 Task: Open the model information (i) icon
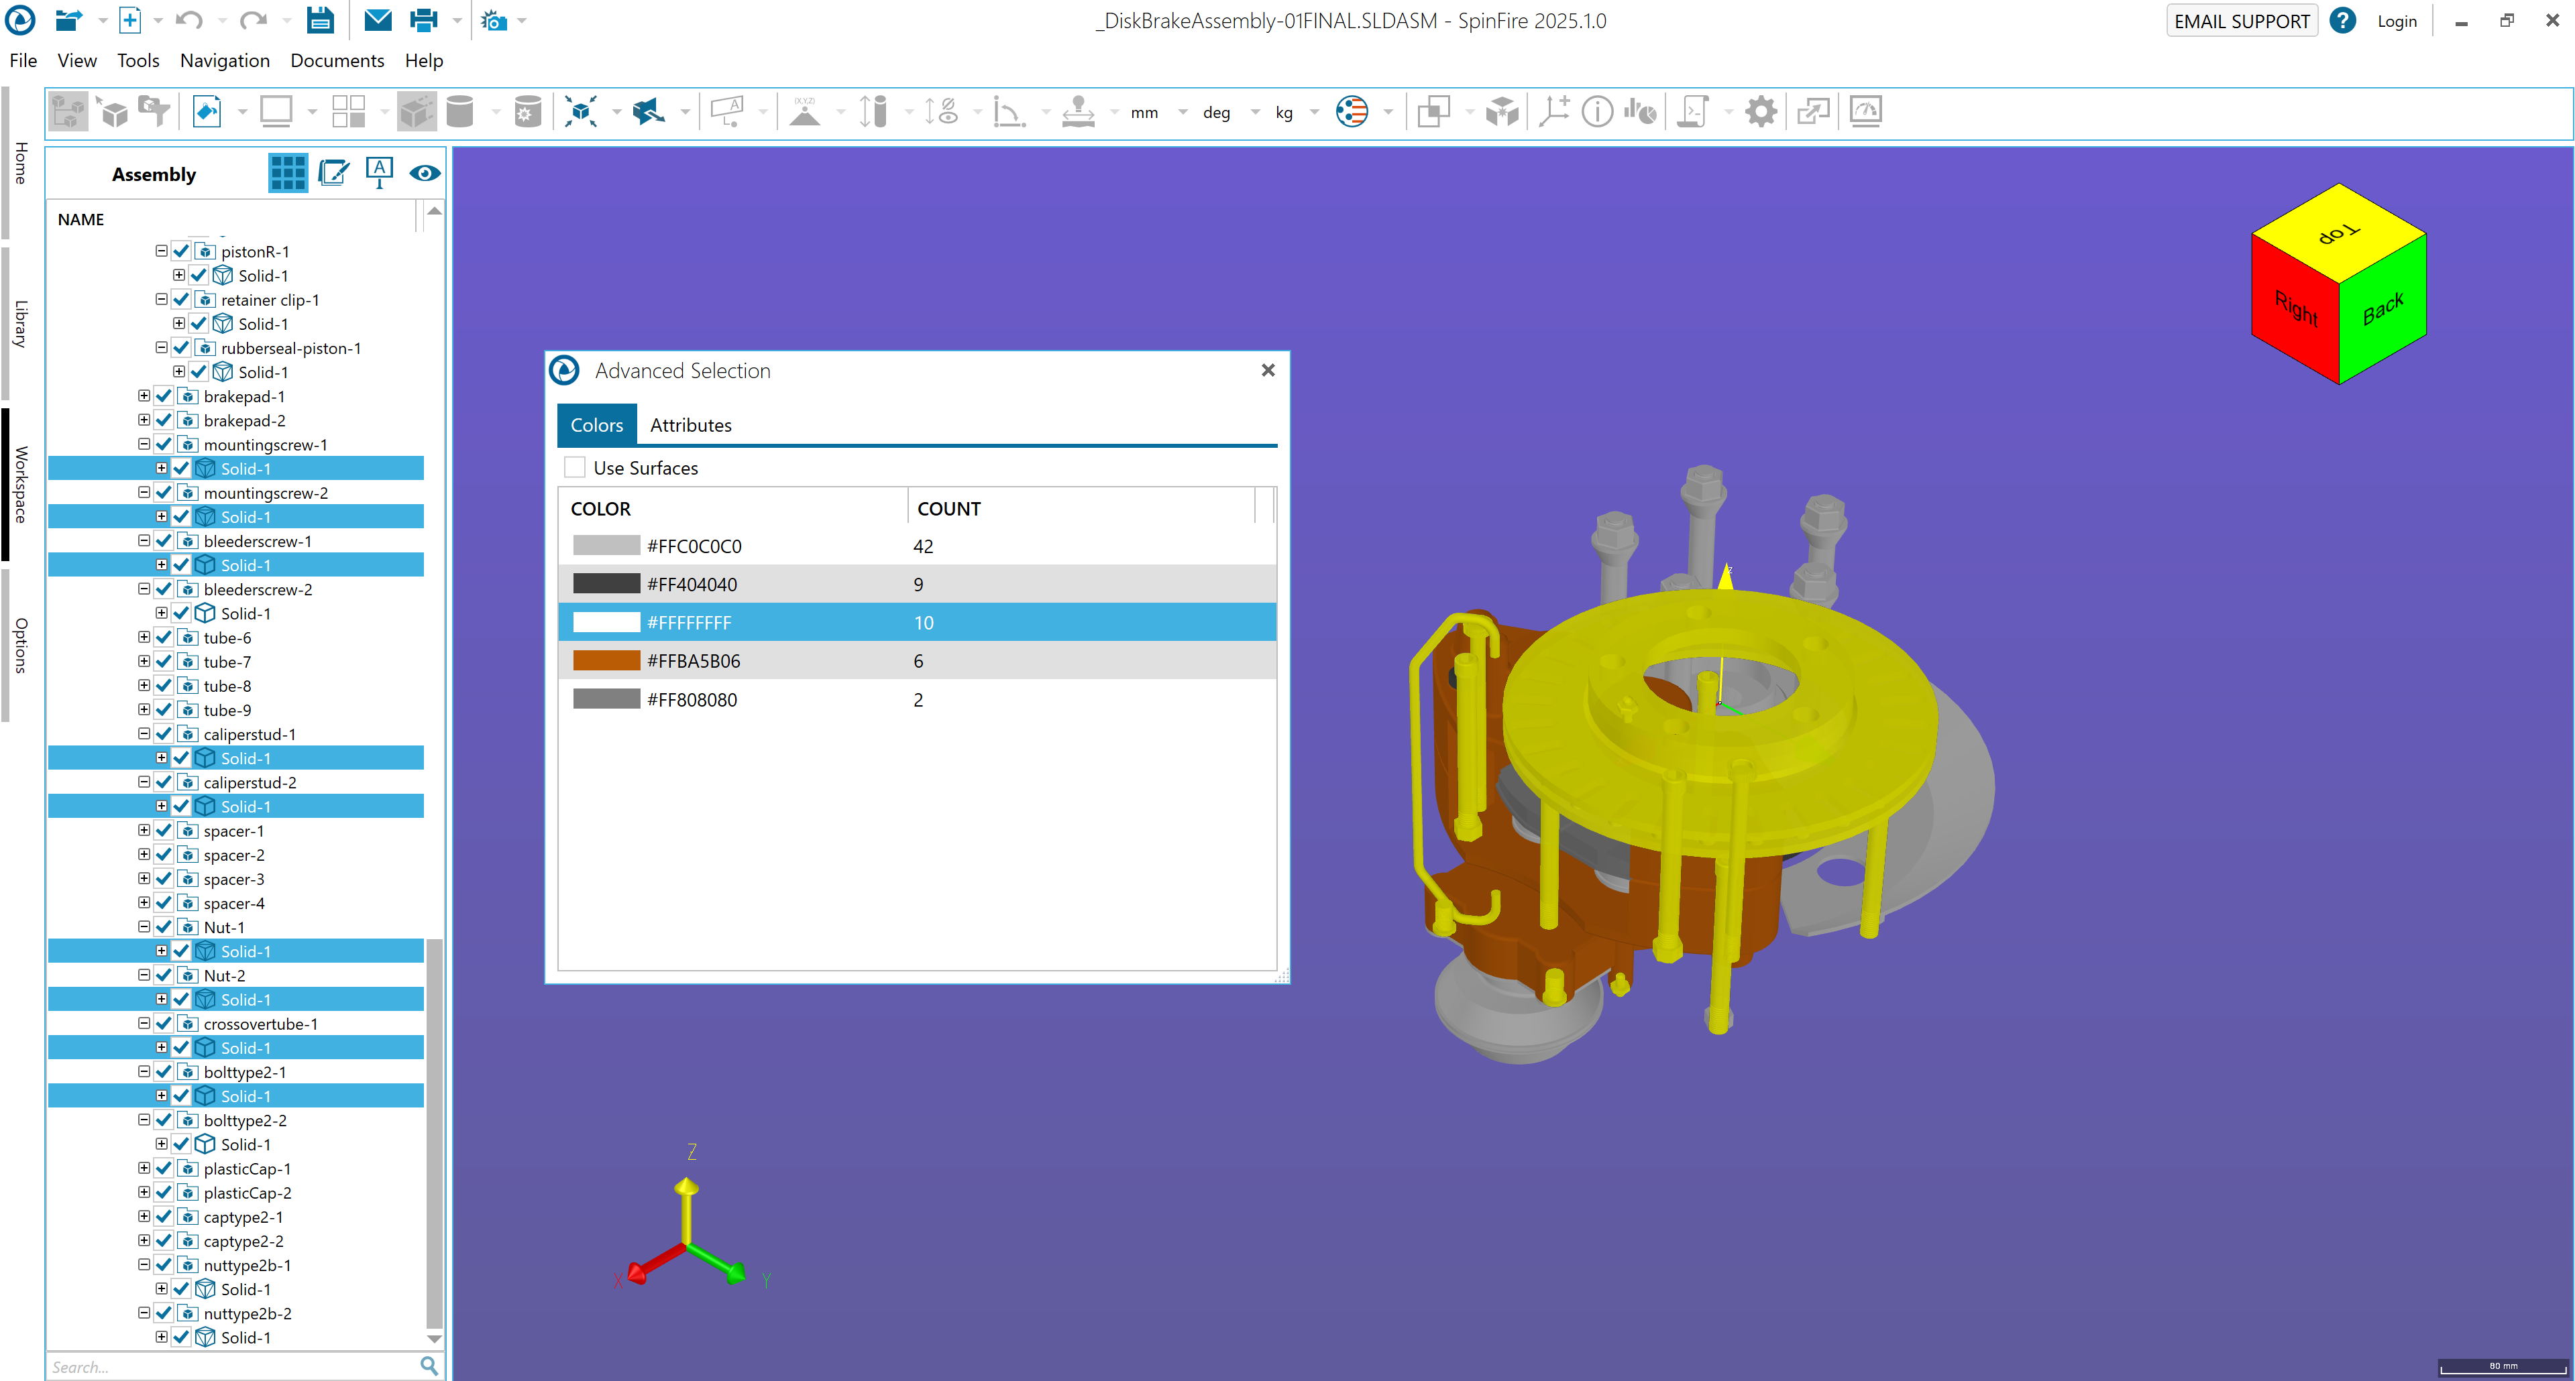(x=1596, y=112)
